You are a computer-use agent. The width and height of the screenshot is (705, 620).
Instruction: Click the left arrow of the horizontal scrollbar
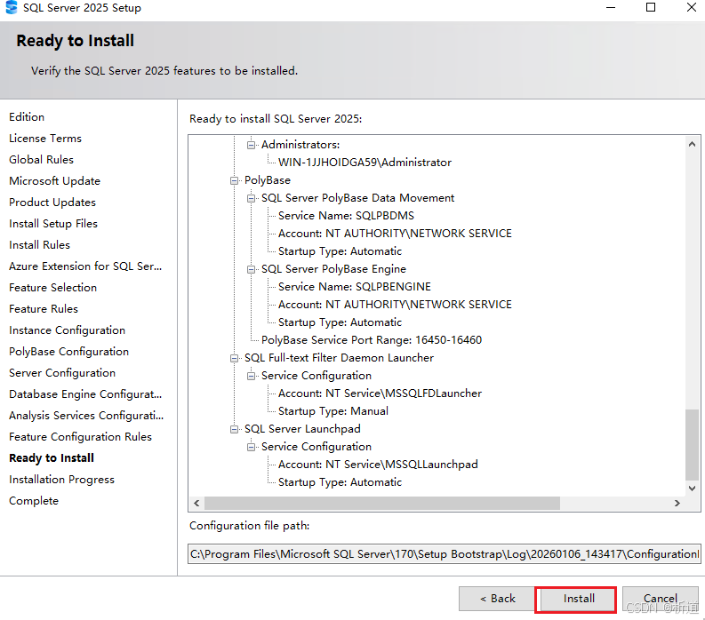click(196, 503)
